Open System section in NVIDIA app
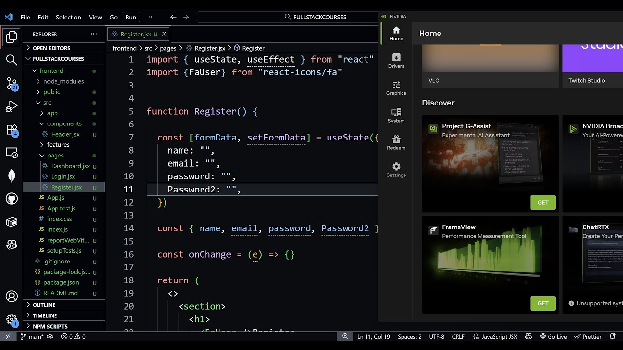This screenshot has width=623, height=350. (396, 115)
